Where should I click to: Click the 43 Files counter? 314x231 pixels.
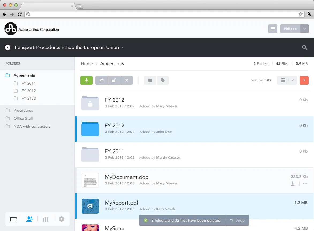tap(282, 64)
